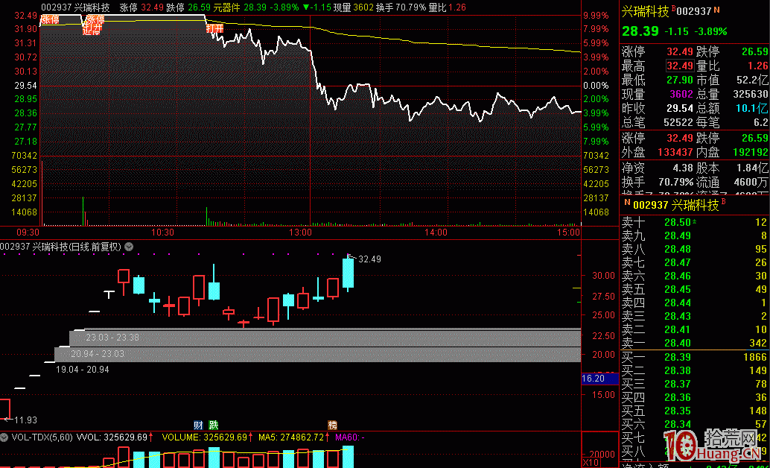Click the large 28.39 current price

coord(640,31)
